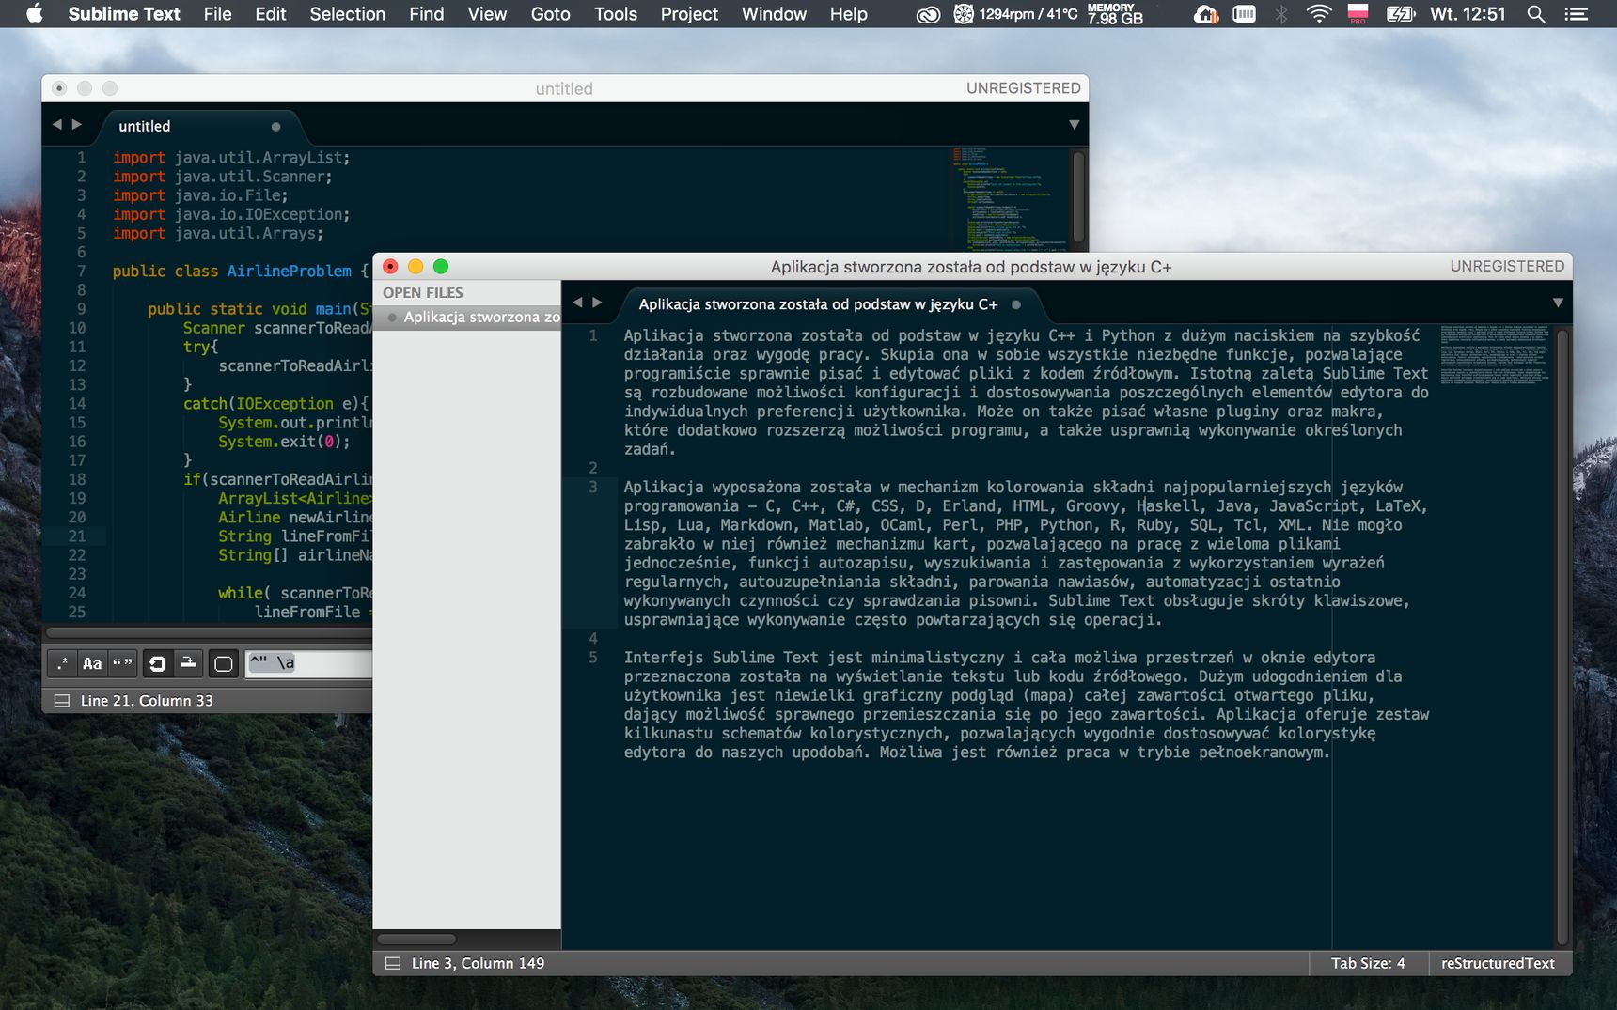Zoom front window with green traffic light
This screenshot has height=1010, width=1617.
click(x=441, y=267)
